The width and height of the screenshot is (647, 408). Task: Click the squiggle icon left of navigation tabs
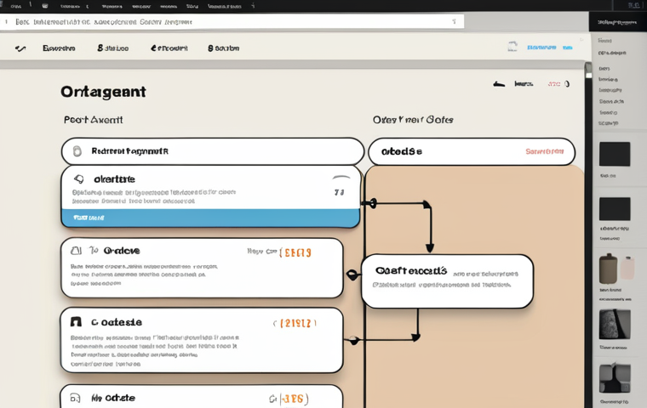[x=20, y=48]
